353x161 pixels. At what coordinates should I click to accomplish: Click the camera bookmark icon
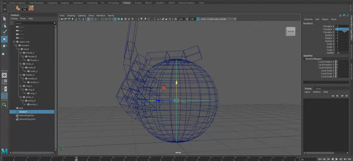click(x=72, y=19)
